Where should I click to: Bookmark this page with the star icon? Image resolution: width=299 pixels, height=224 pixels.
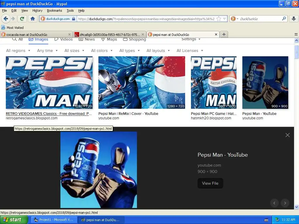pyautogui.click(x=219, y=19)
